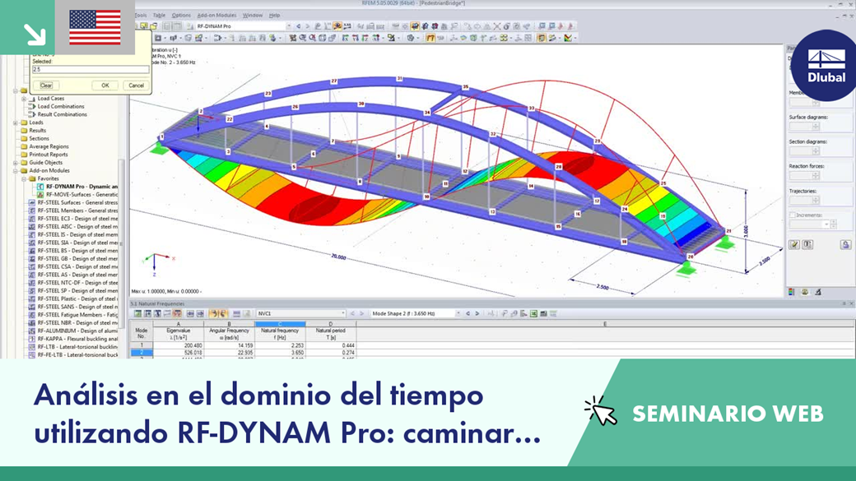Image resolution: width=856 pixels, height=481 pixels.
Task: Adjust the Surface diagrams spinner
Action: 816,127
